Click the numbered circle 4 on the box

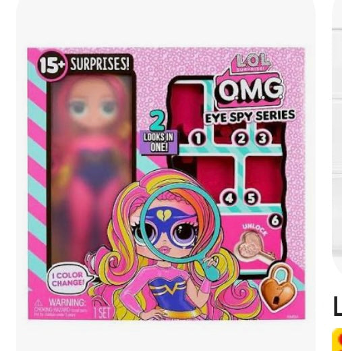(229, 198)
